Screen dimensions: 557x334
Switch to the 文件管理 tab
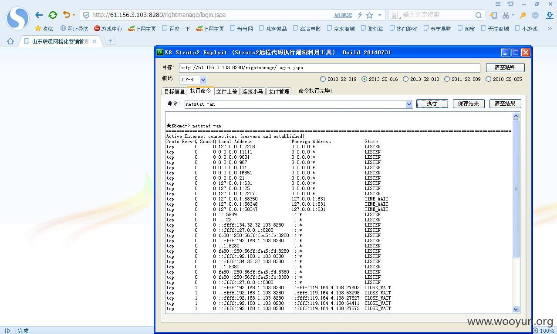pos(279,91)
